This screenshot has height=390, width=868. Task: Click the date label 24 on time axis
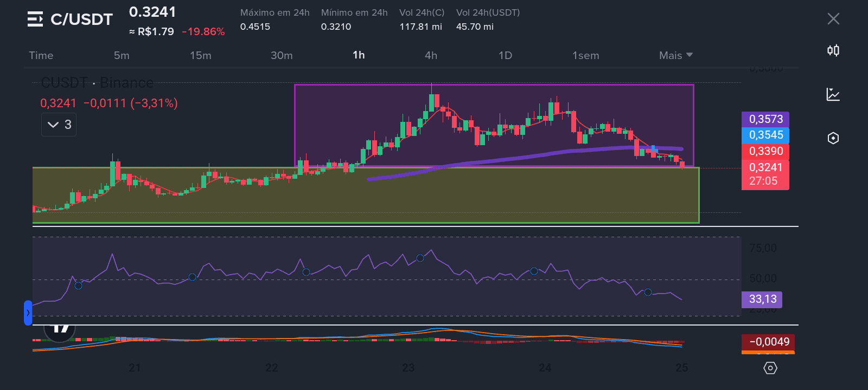click(545, 368)
